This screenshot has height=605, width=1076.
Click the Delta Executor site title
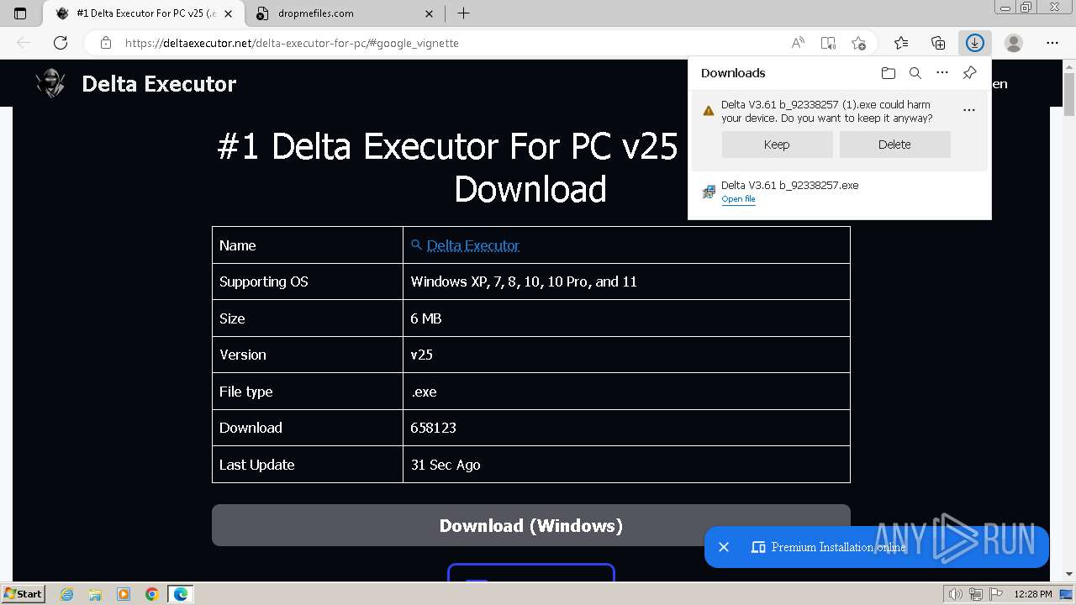tap(159, 83)
